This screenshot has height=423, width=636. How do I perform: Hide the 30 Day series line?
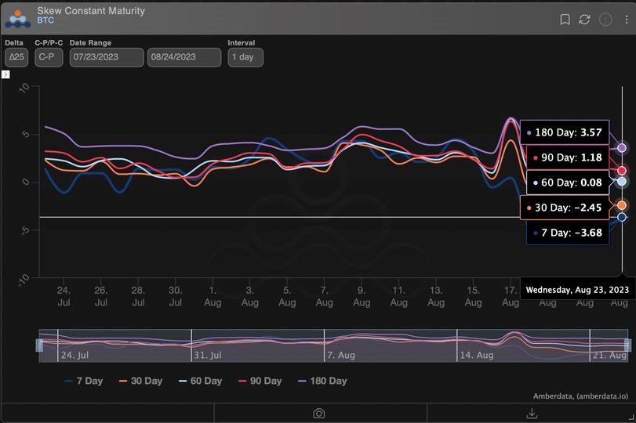pyautogui.click(x=140, y=381)
